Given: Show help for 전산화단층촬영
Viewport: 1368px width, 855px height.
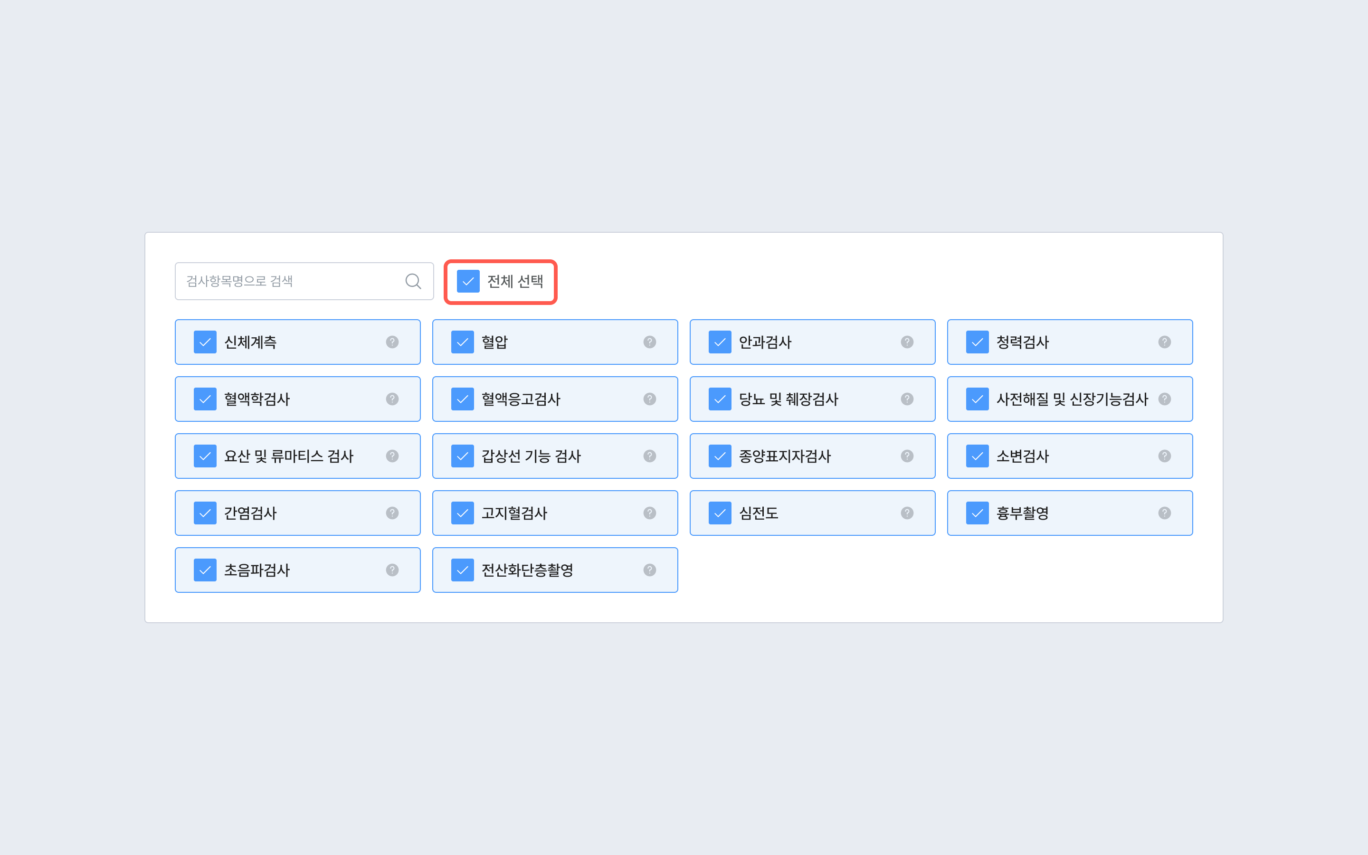Looking at the screenshot, I should pos(649,570).
